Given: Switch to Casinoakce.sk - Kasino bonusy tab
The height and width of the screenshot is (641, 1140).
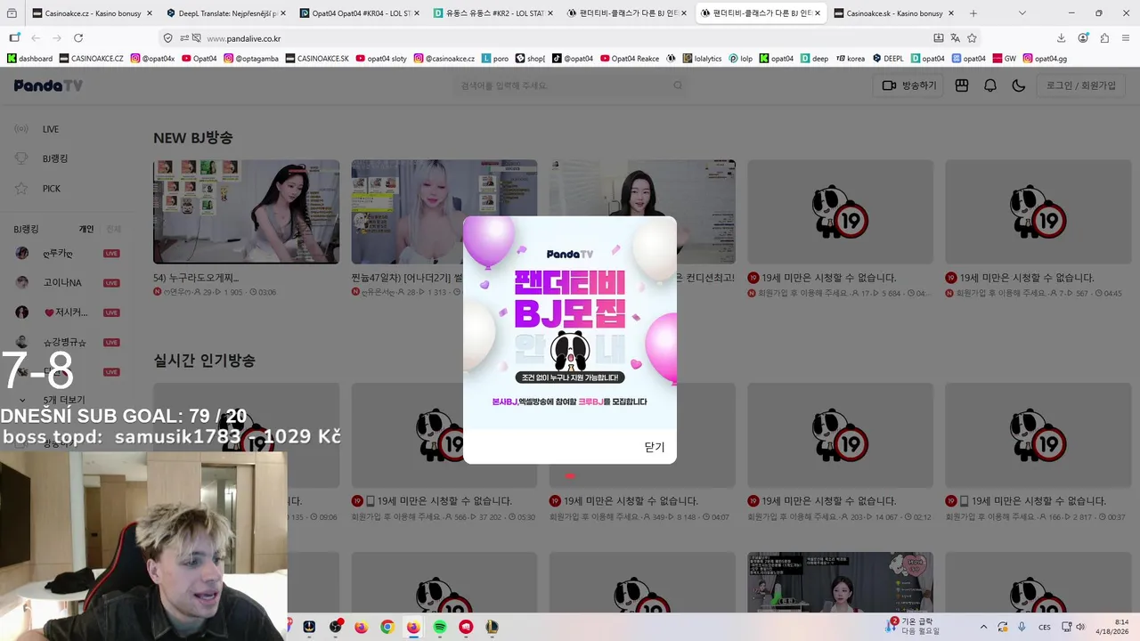Looking at the screenshot, I should pyautogui.click(x=894, y=13).
